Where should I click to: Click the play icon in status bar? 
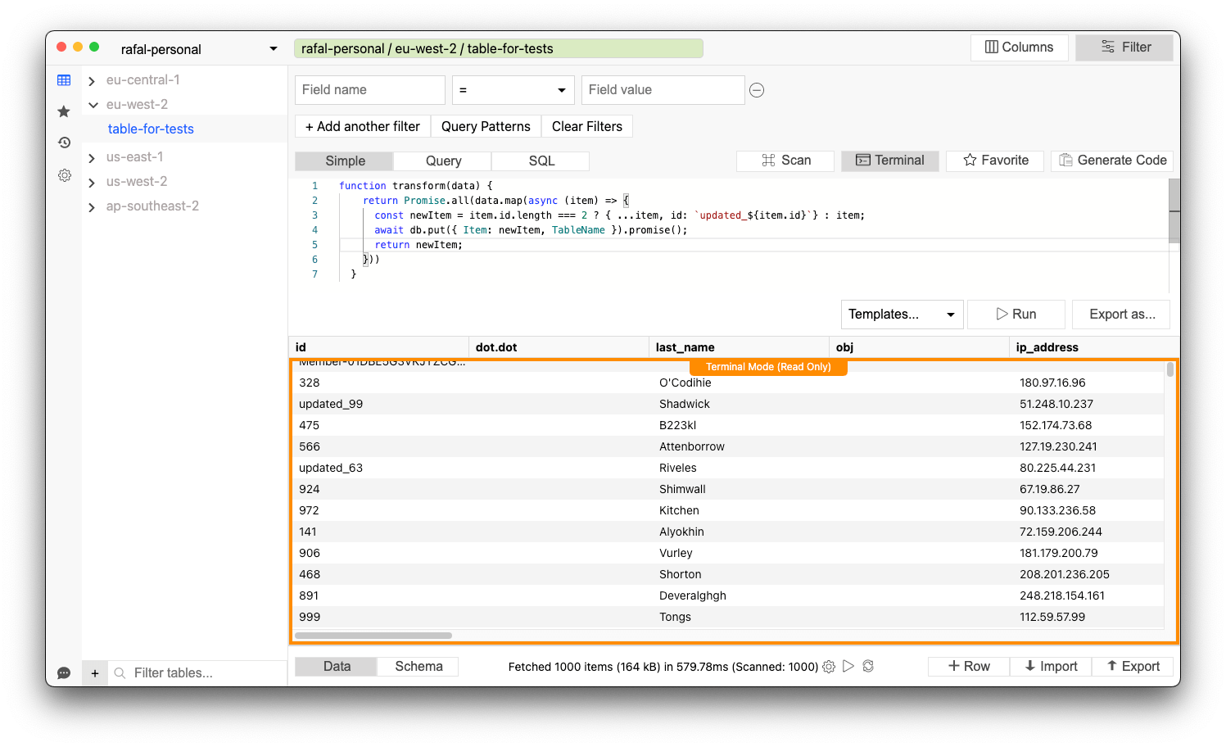tap(848, 667)
